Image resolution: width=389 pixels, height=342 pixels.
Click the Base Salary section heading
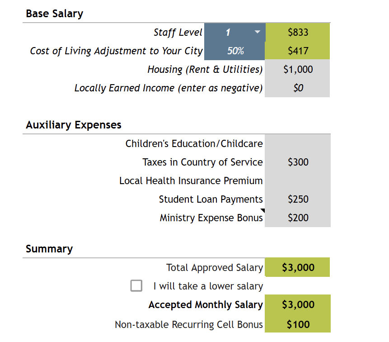pos(55,14)
